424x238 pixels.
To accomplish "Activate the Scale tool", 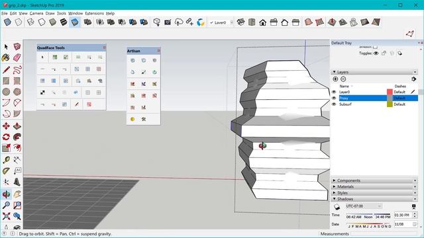I will [6, 148].
